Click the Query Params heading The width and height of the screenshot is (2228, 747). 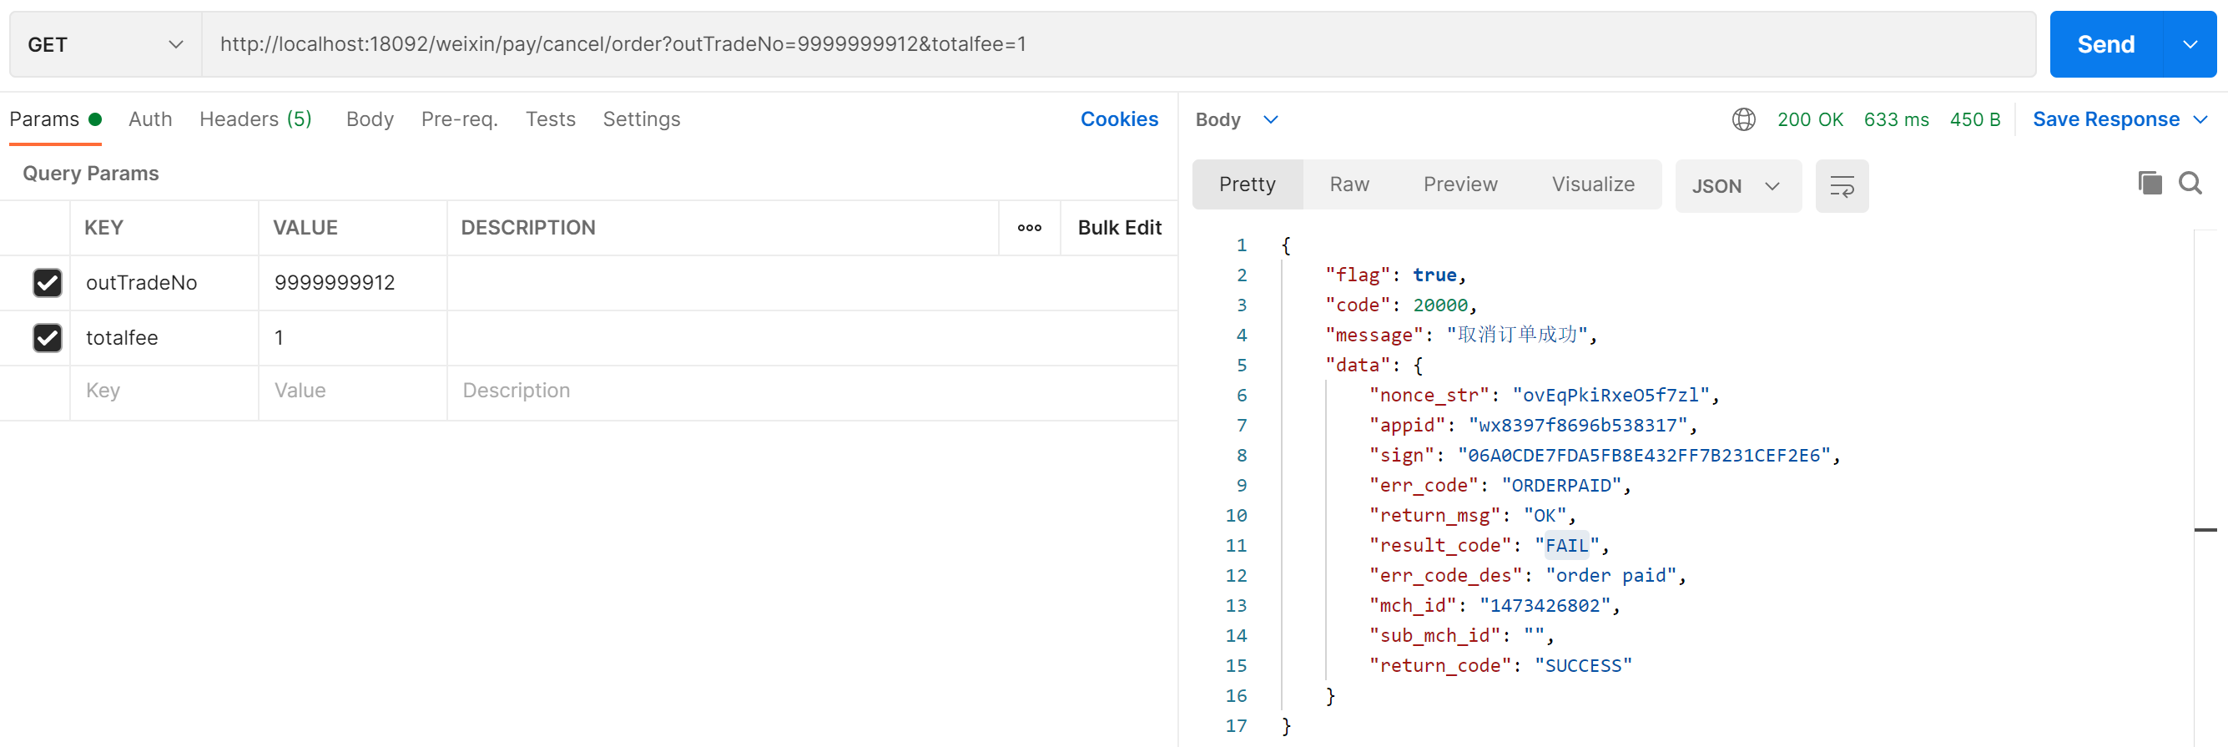(x=91, y=173)
